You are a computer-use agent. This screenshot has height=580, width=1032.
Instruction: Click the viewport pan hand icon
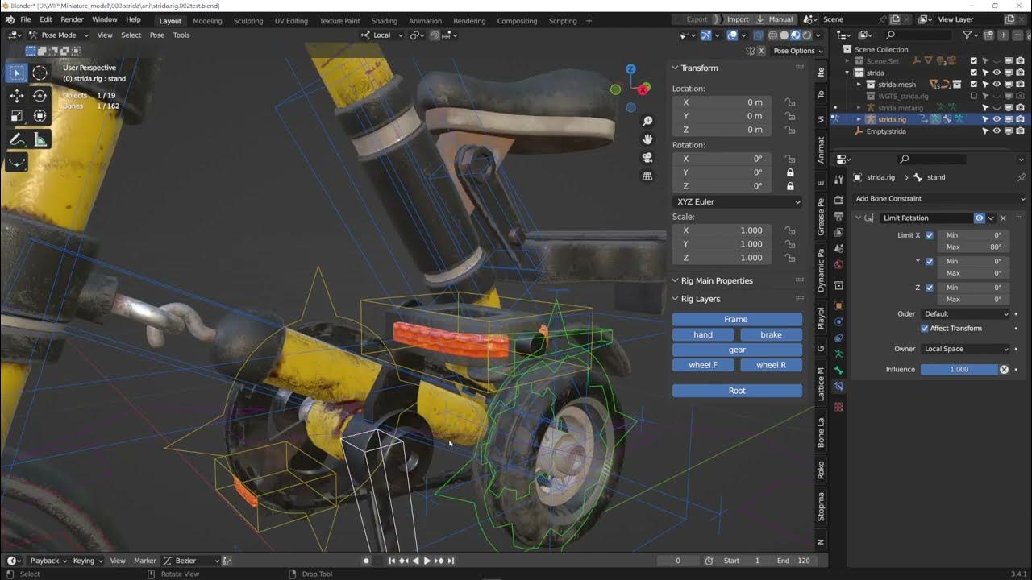(647, 139)
